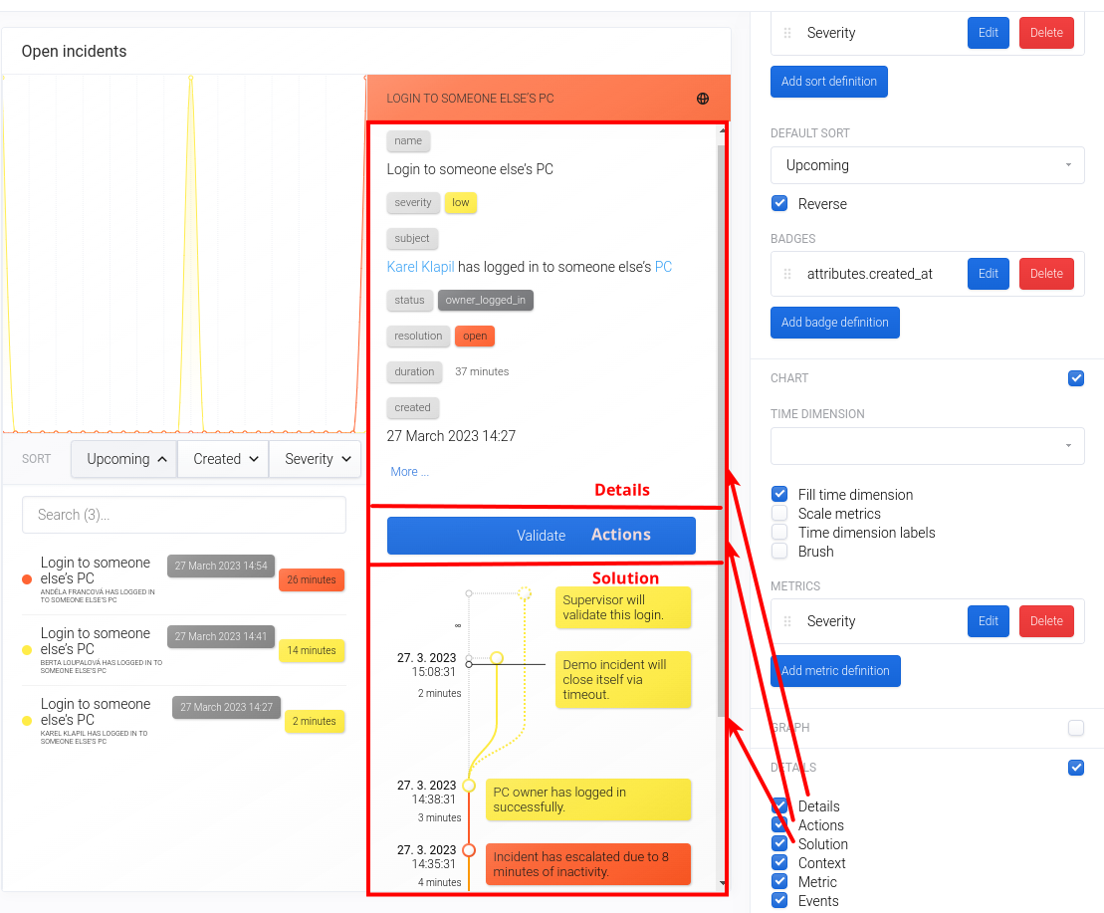Click the incident search field
Image resolution: width=1104 pixels, height=913 pixels.
184,515
